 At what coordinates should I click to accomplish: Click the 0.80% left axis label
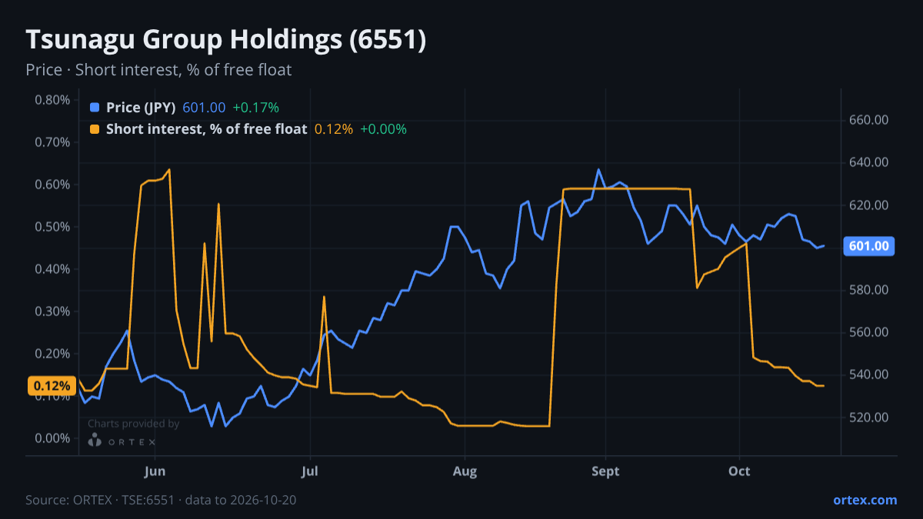coord(53,100)
